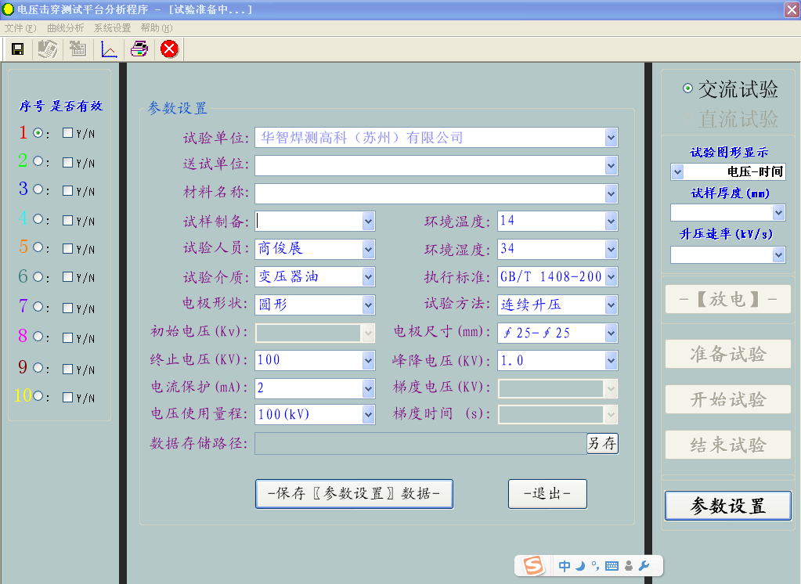
Task: Open the 执行标准 dropdown list
Action: [x=611, y=276]
